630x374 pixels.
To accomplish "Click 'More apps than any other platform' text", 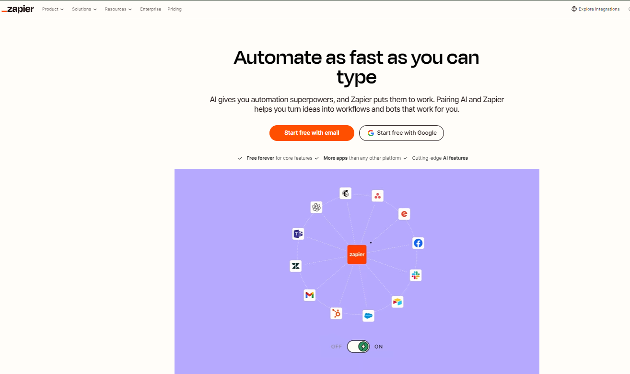I will point(362,158).
